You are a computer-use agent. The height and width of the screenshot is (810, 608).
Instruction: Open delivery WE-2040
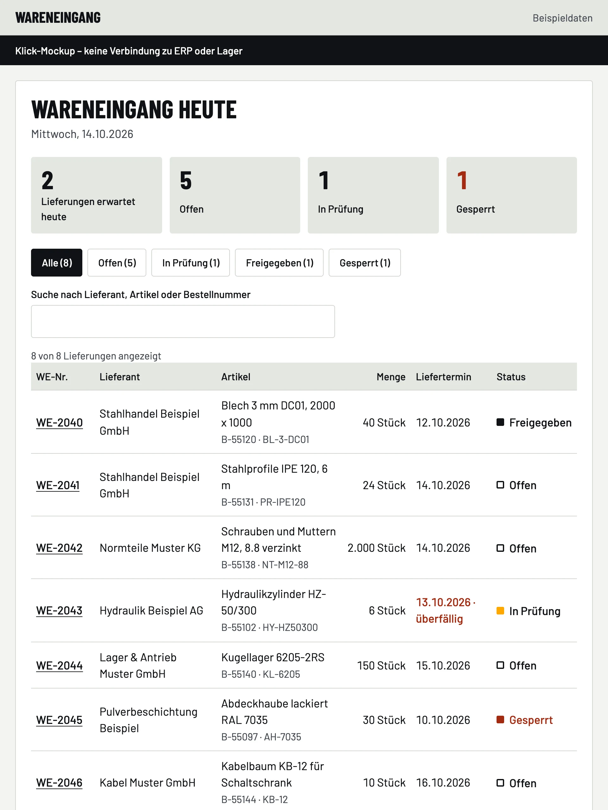pyautogui.click(x=59, y=423)
